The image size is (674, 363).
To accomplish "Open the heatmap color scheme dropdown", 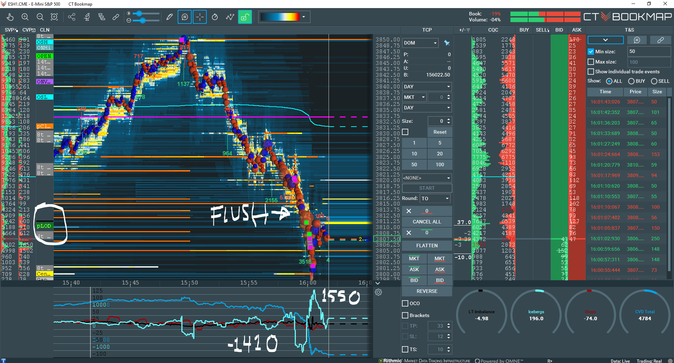I will 304,17.
